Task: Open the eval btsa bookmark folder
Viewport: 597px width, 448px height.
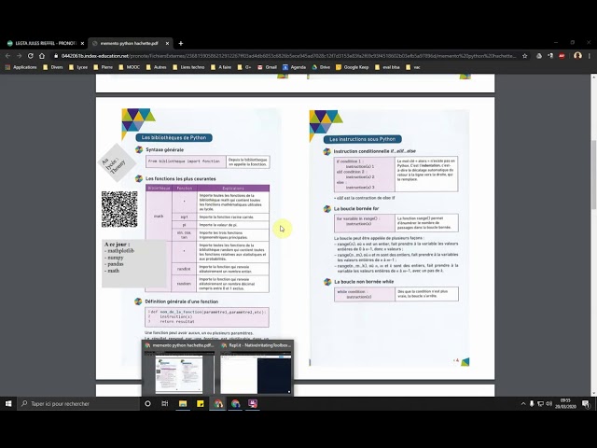Action: pos(387,67)
